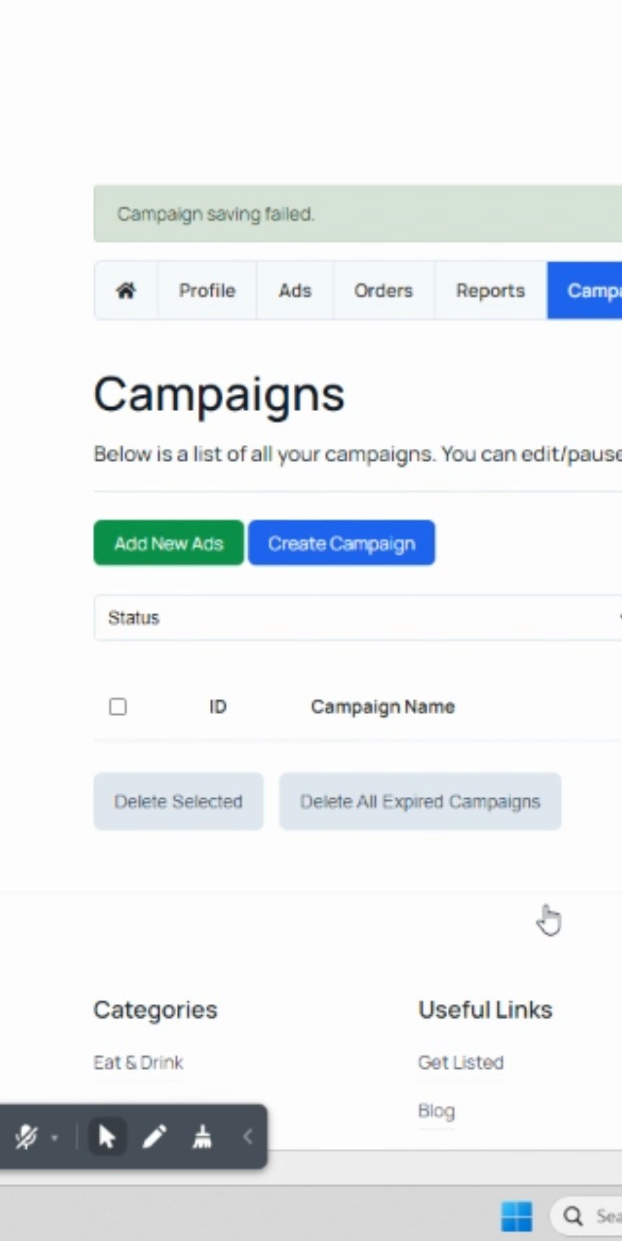The width and height of the screenshot is (622, 1241).
Task: Select the pen annotation tool
Action: pyautogui.click(x=154, y=1137)
